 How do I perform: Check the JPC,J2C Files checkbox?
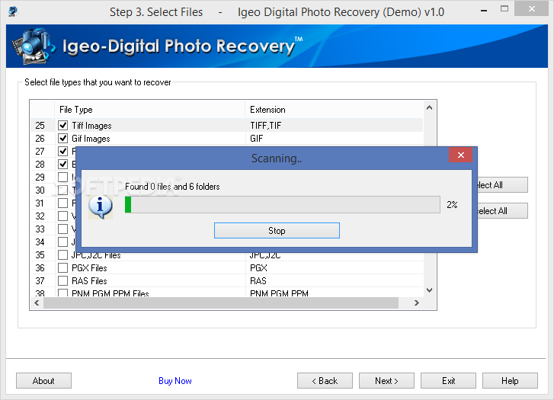click(x=63, y=254)
